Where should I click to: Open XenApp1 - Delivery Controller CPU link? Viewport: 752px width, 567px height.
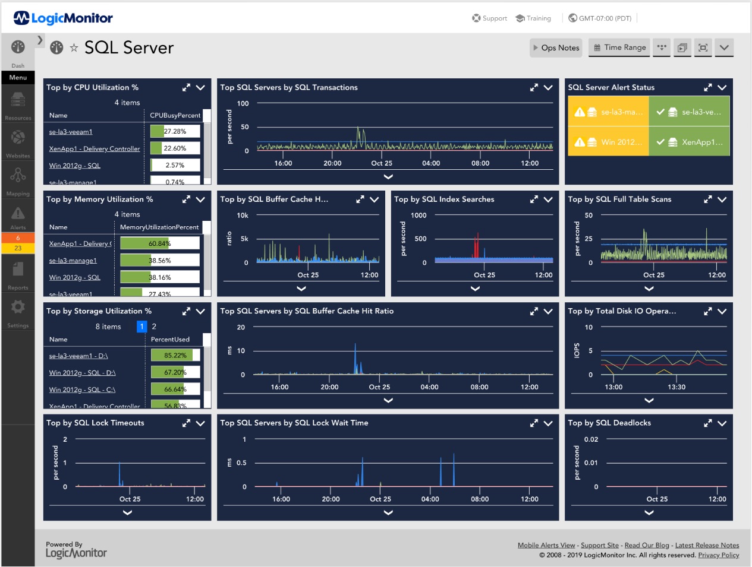point(95,149)
